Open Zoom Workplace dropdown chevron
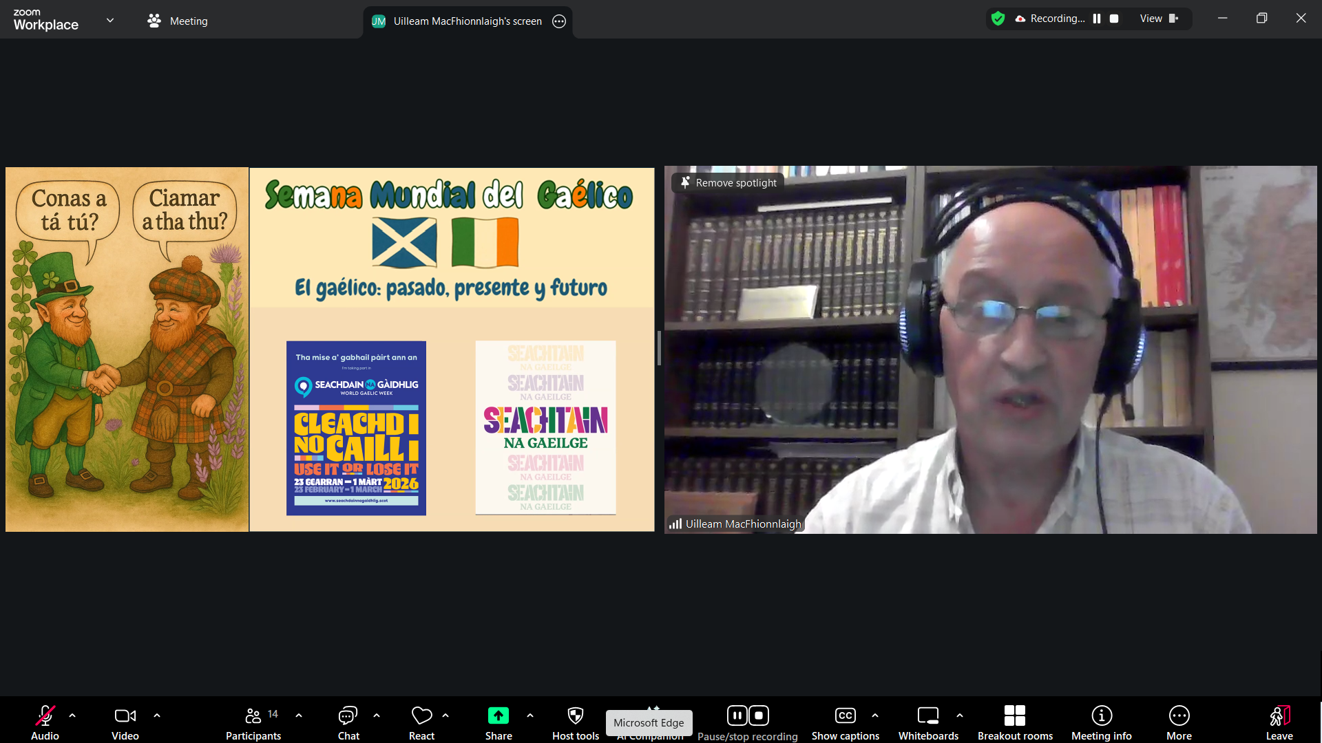Screen dimensions: 1322x743 click(110, 20)
